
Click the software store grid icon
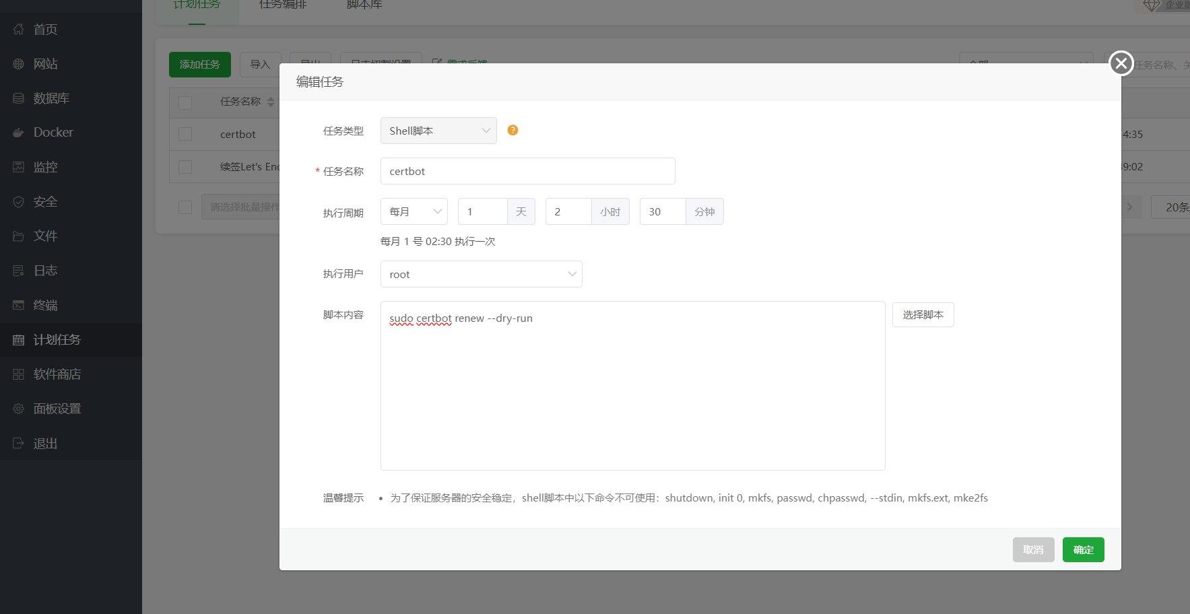click(19, 374)
